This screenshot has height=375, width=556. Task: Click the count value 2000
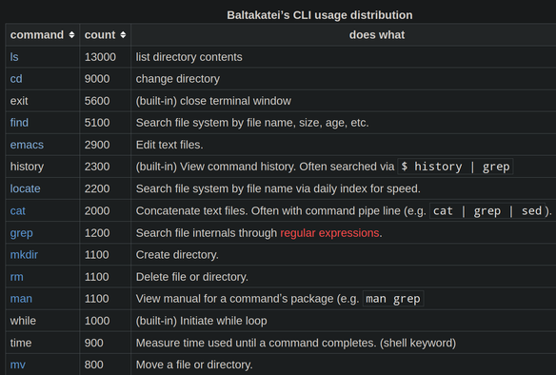(97, 211)
